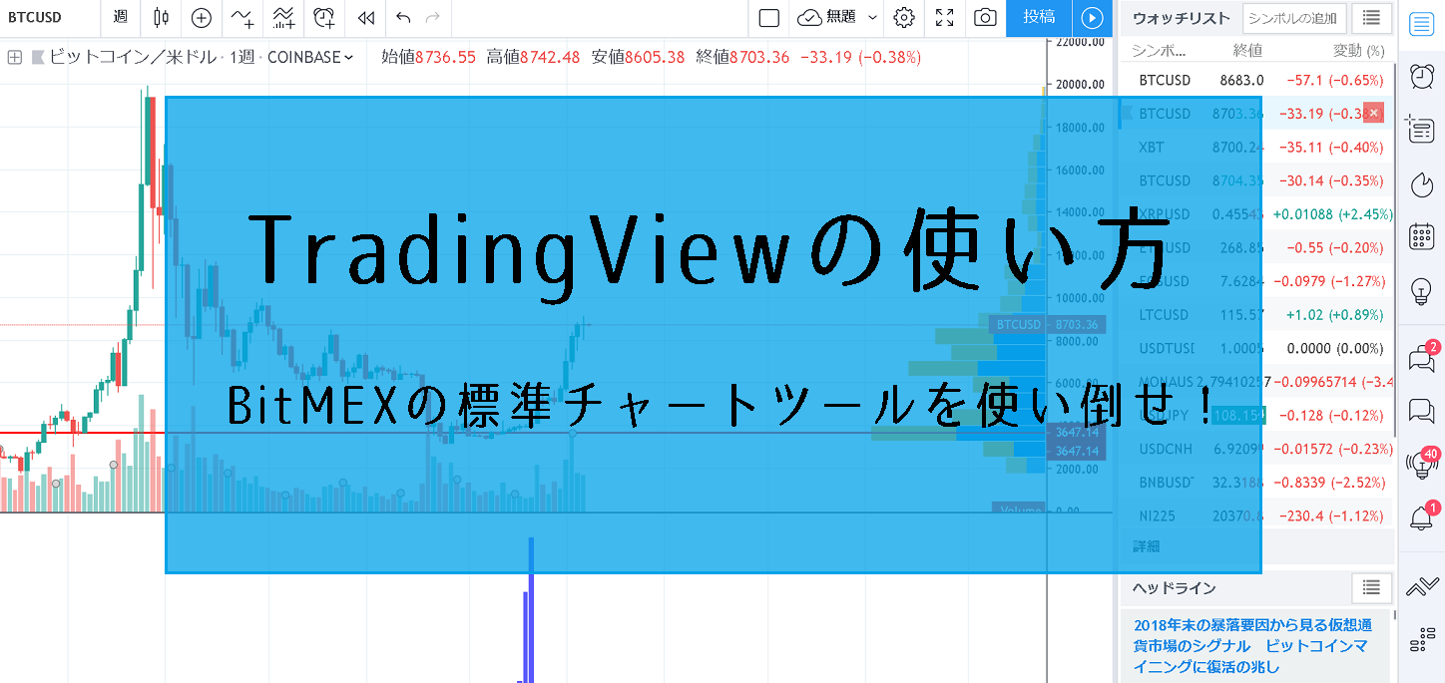Open the watchlist options list menu
The height and width of the screenshot is (683, 1445).
tap(1372, 18)
